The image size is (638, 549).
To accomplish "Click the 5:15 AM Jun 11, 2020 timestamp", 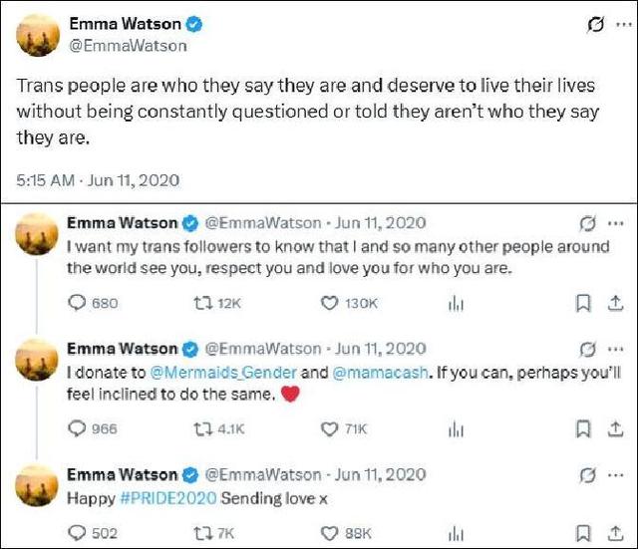I will coord(97,181).
